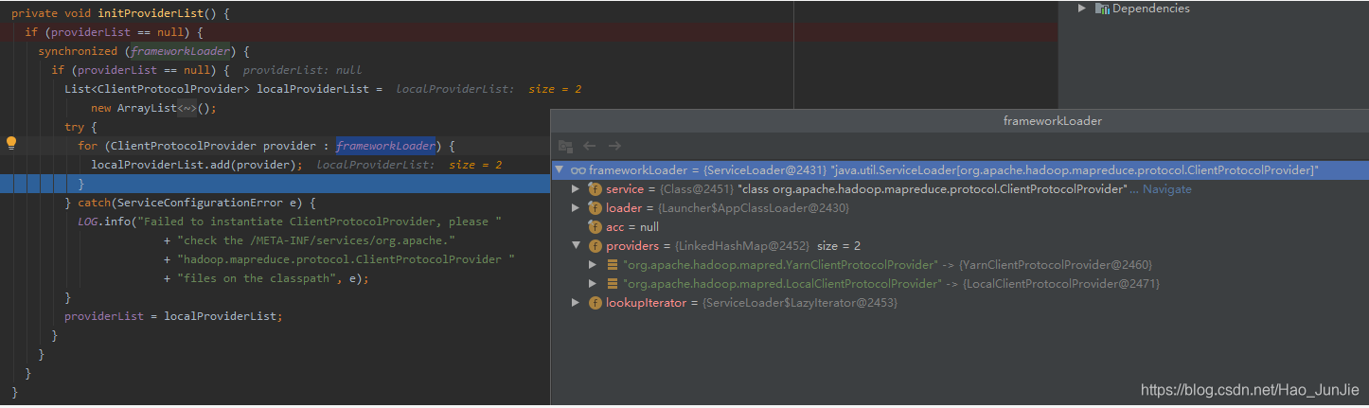Click "{YarnClientProtocolProvider@2460}" value

pos(1056,265)
